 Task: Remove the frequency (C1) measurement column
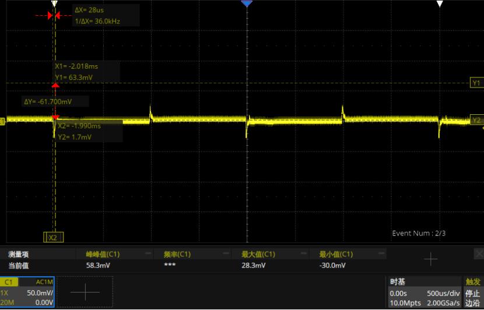tap(226, 254)
